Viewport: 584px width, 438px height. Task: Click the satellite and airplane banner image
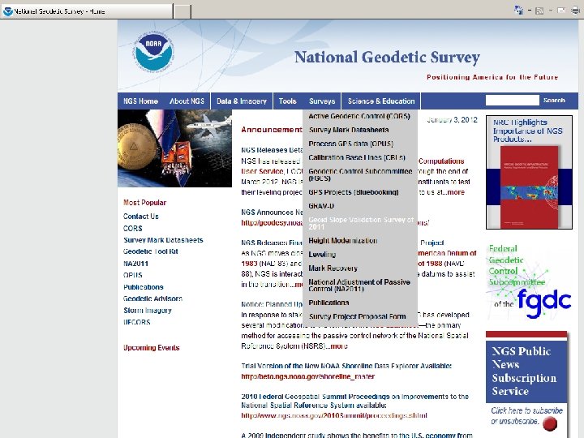[x=174, y=148]
